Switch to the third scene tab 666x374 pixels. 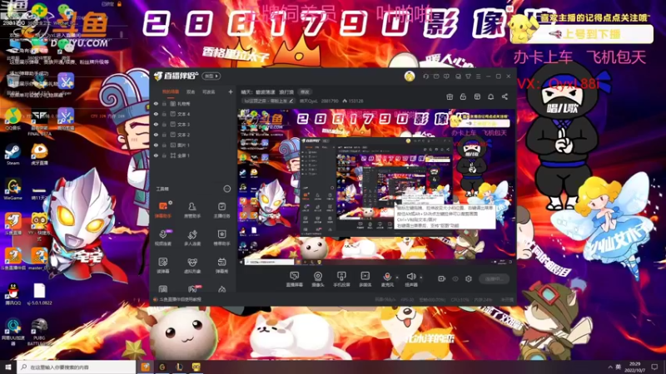coord(209,92)
